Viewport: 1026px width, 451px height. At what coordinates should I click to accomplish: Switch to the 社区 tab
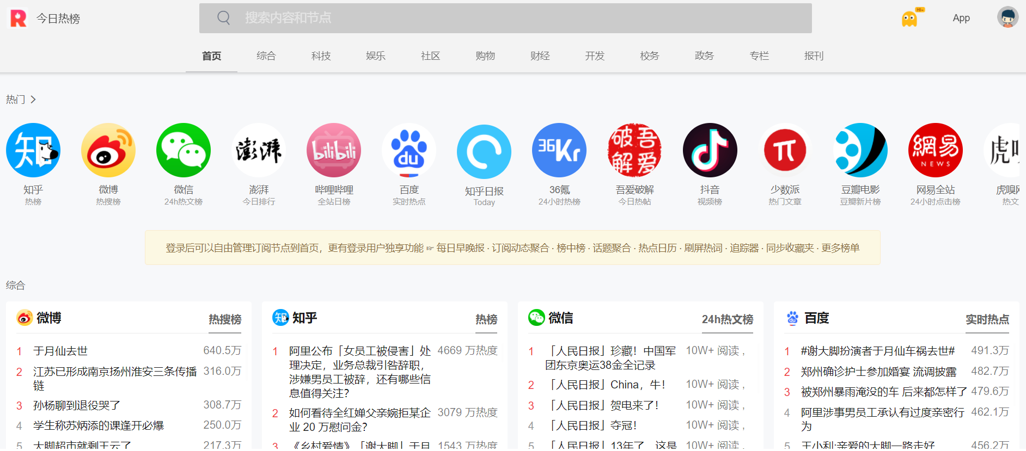(x=430, y=56)
